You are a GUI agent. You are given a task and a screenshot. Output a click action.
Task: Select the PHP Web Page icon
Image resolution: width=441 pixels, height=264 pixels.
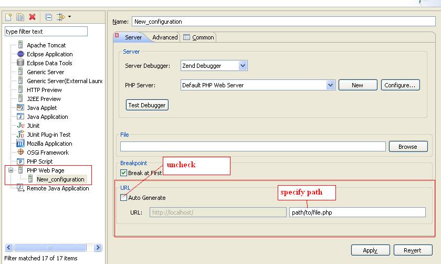20,170
